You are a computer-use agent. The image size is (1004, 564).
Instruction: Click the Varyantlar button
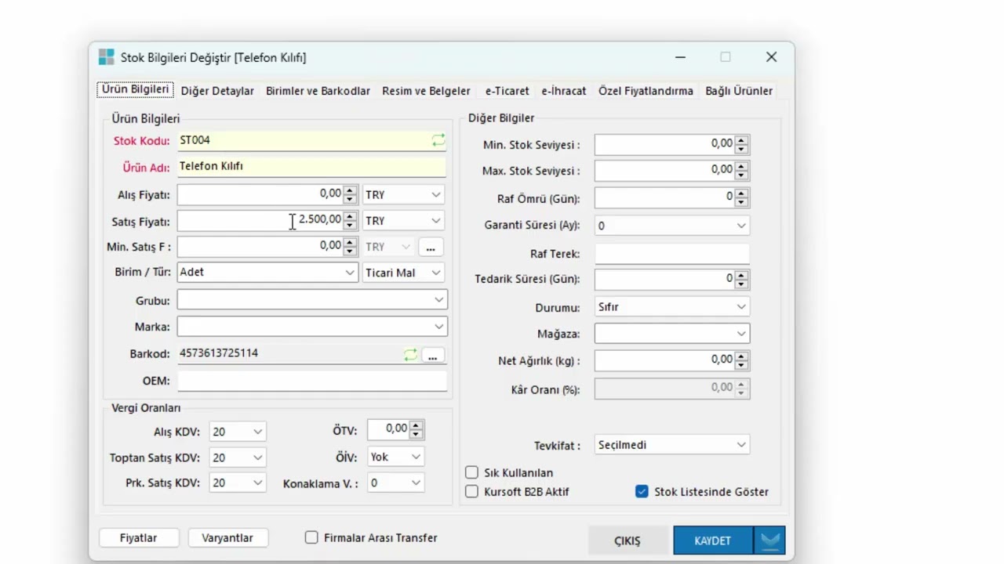pos(227,538)
